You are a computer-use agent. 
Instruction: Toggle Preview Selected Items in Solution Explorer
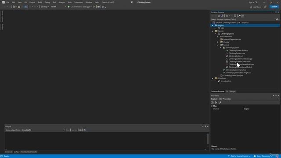pyautogui.click(x=243, y=16)
